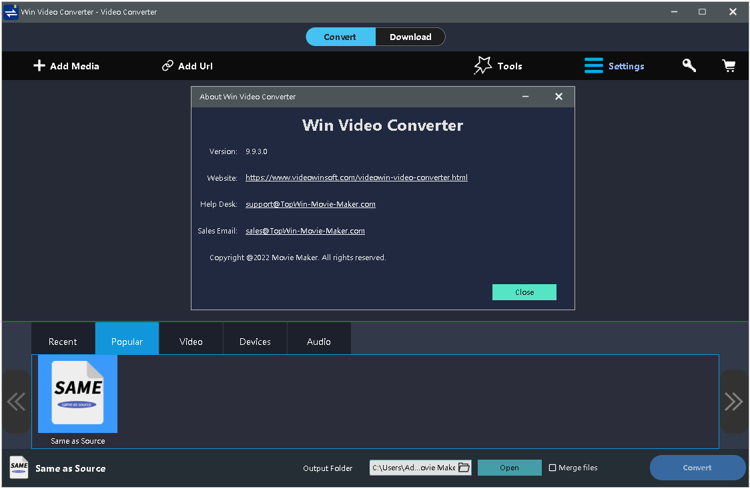This screenshot has height=489, width=750.
Task: Click the support@TopWin-Movie-Maker.com help desk link
Action: [x=310, y=204]
